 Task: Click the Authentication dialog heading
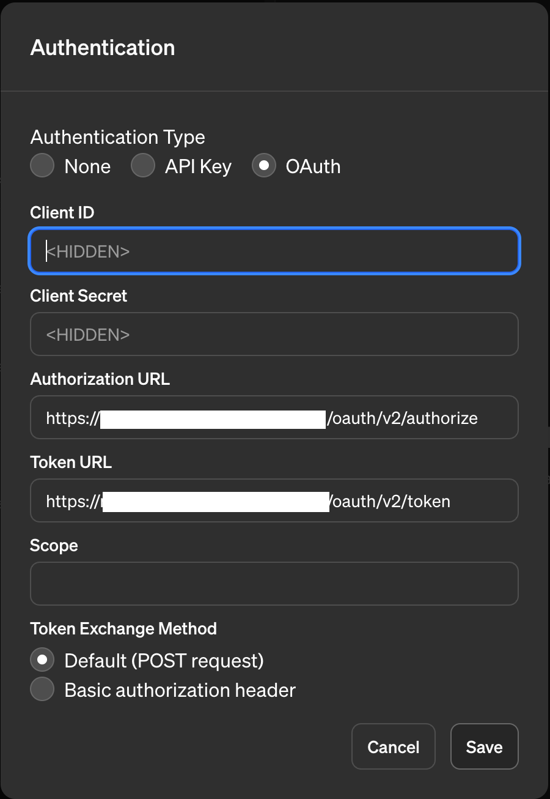[103, 48]
